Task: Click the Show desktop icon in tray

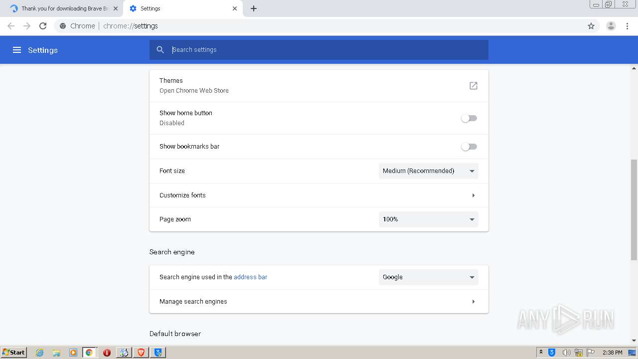Action: (632, 353)
